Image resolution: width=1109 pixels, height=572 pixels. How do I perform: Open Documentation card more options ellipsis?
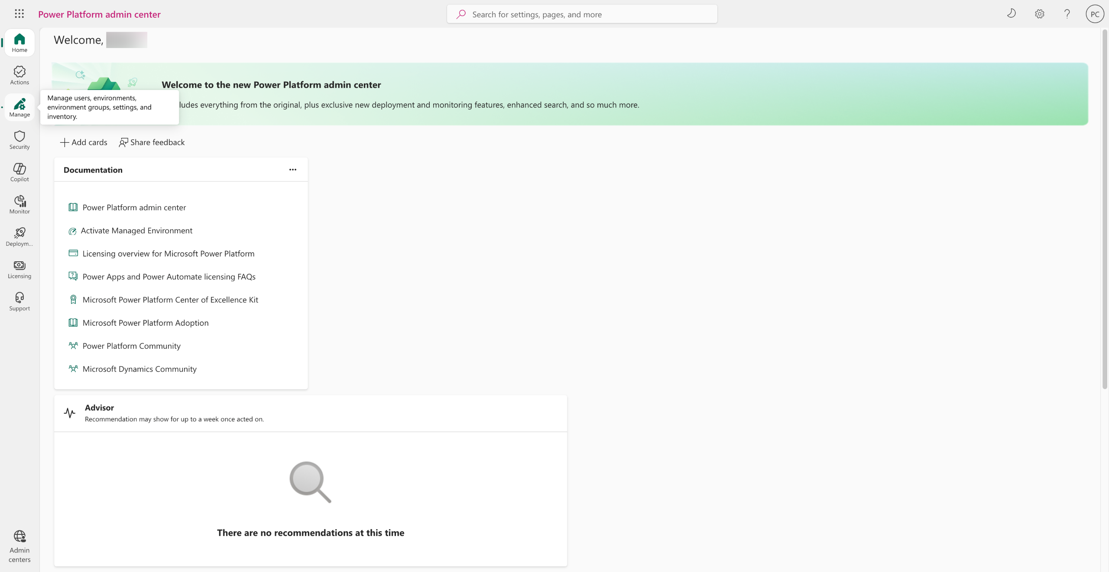293,170
